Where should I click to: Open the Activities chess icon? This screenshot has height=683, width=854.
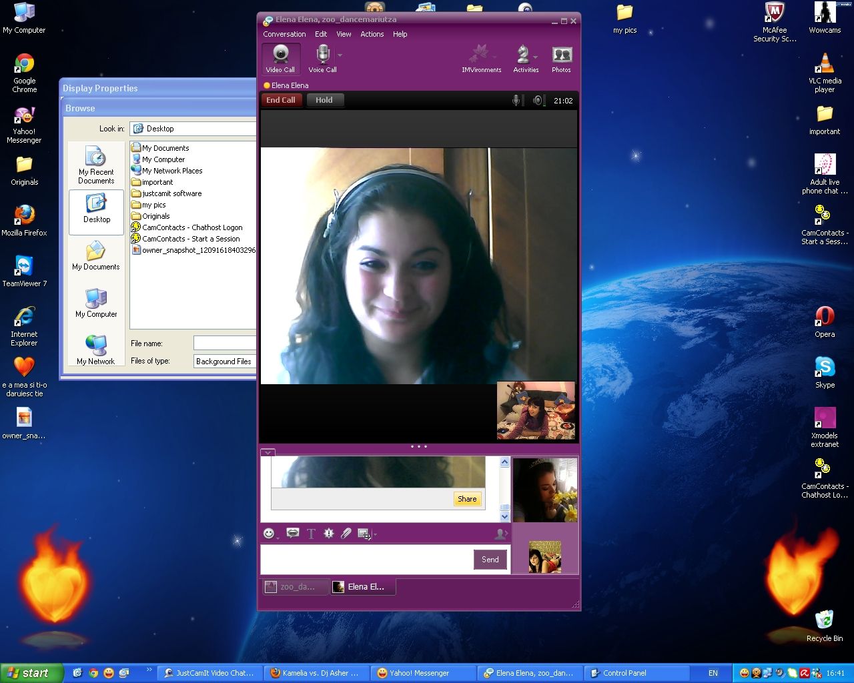526,59
